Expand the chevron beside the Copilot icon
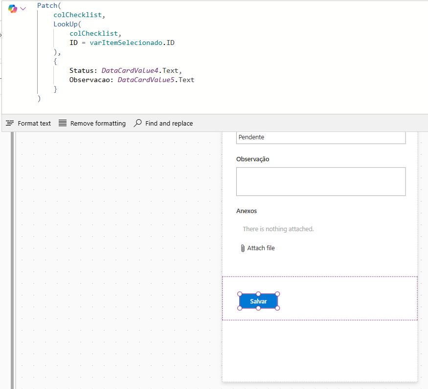The width and height of the screenshot is (428, 389). tap(23, 8)
